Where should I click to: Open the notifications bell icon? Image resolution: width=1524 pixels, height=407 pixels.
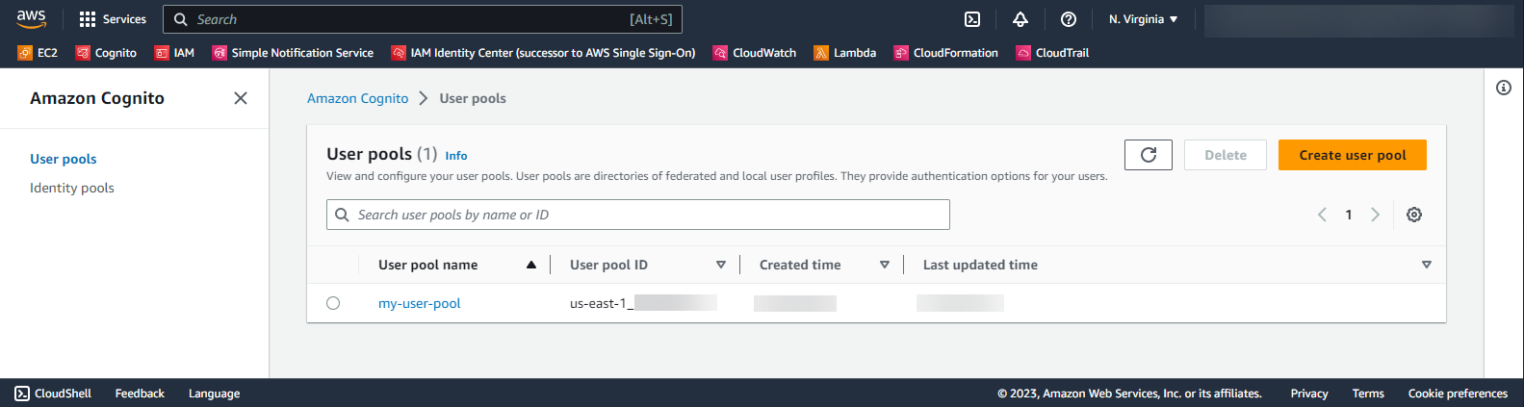click(x=1020, y=19)
